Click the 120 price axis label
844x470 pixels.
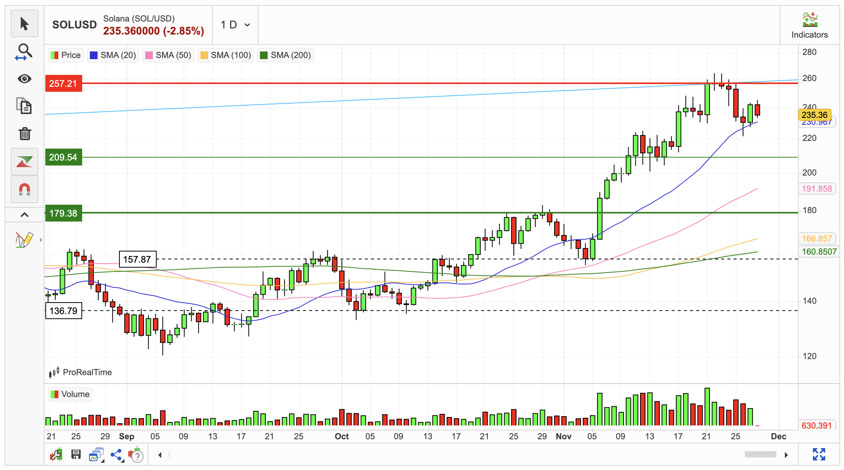point(809,356)
